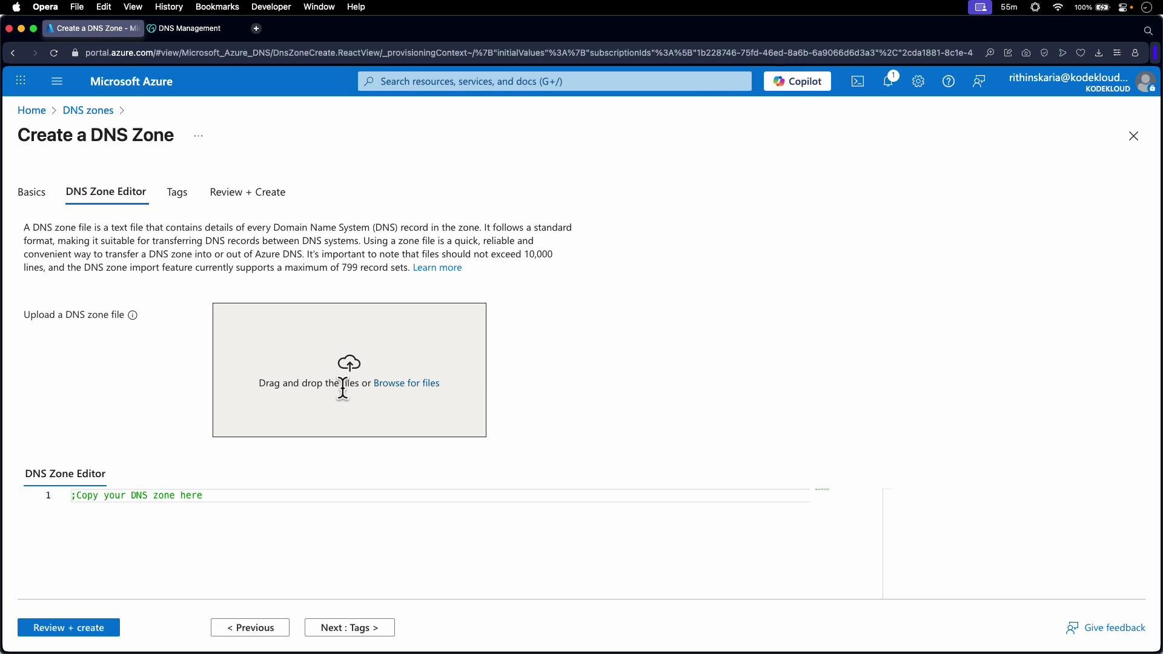
Task: Click the Browse for files link
Action: point(406,383)
